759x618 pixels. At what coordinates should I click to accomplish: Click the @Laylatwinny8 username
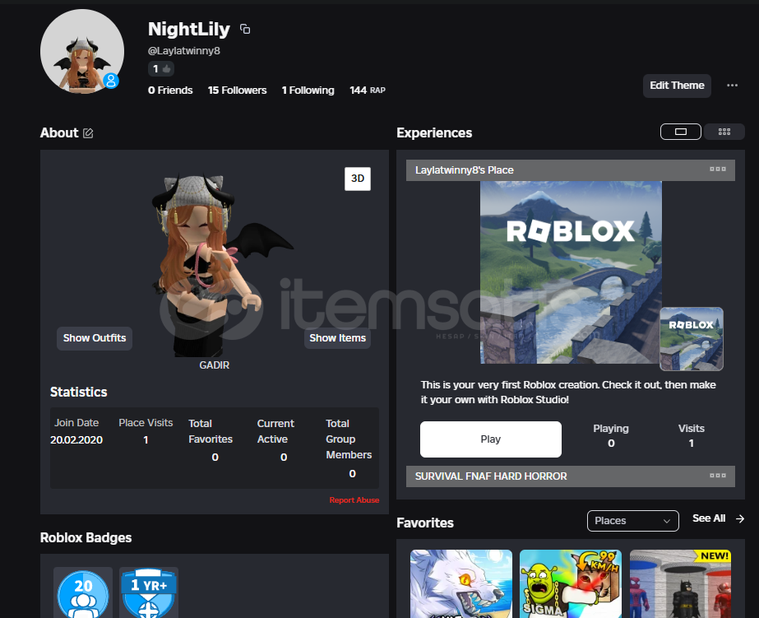click(x=184, y=51)
